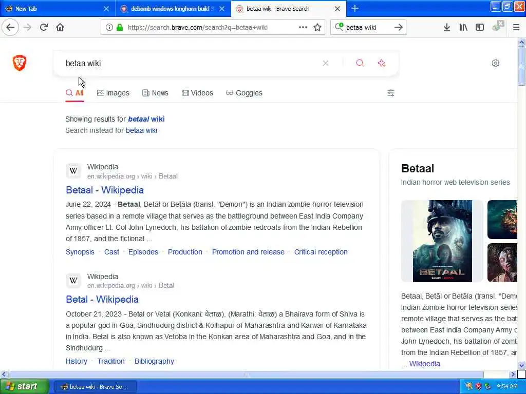Click the betaal wiki corrected query link
This screenshot has height=394, width=526.
(x=146, y=119)
